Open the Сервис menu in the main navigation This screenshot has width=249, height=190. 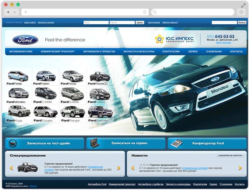coord(193,51)
